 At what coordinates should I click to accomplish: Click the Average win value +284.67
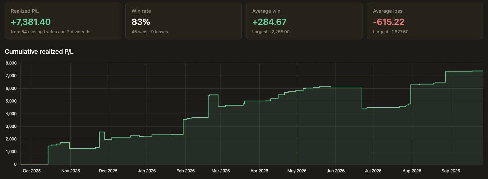click(269, 22)
